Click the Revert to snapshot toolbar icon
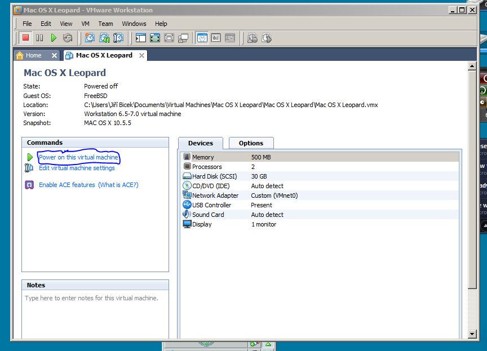This screenshot has height=351, width=487. tap(104, 38)
